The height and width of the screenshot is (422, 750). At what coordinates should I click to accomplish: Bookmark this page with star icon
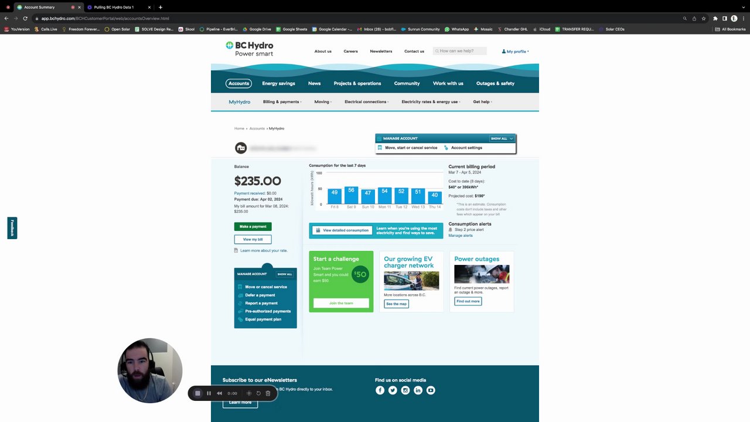click(x=704, y=18)
